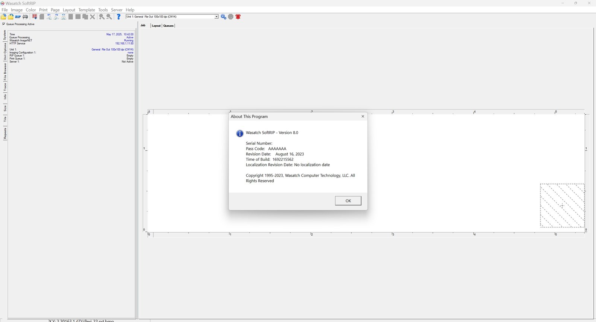Click the gray single page toolbar icon

tap(42, 17)
